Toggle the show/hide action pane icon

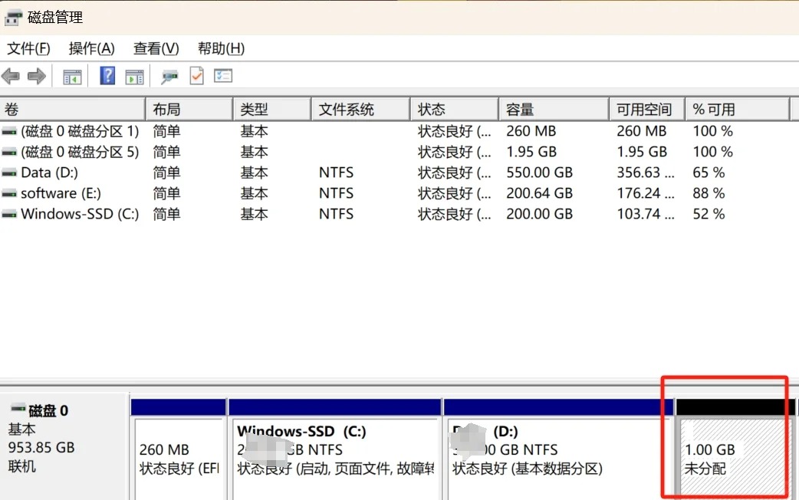pos(134,76)
